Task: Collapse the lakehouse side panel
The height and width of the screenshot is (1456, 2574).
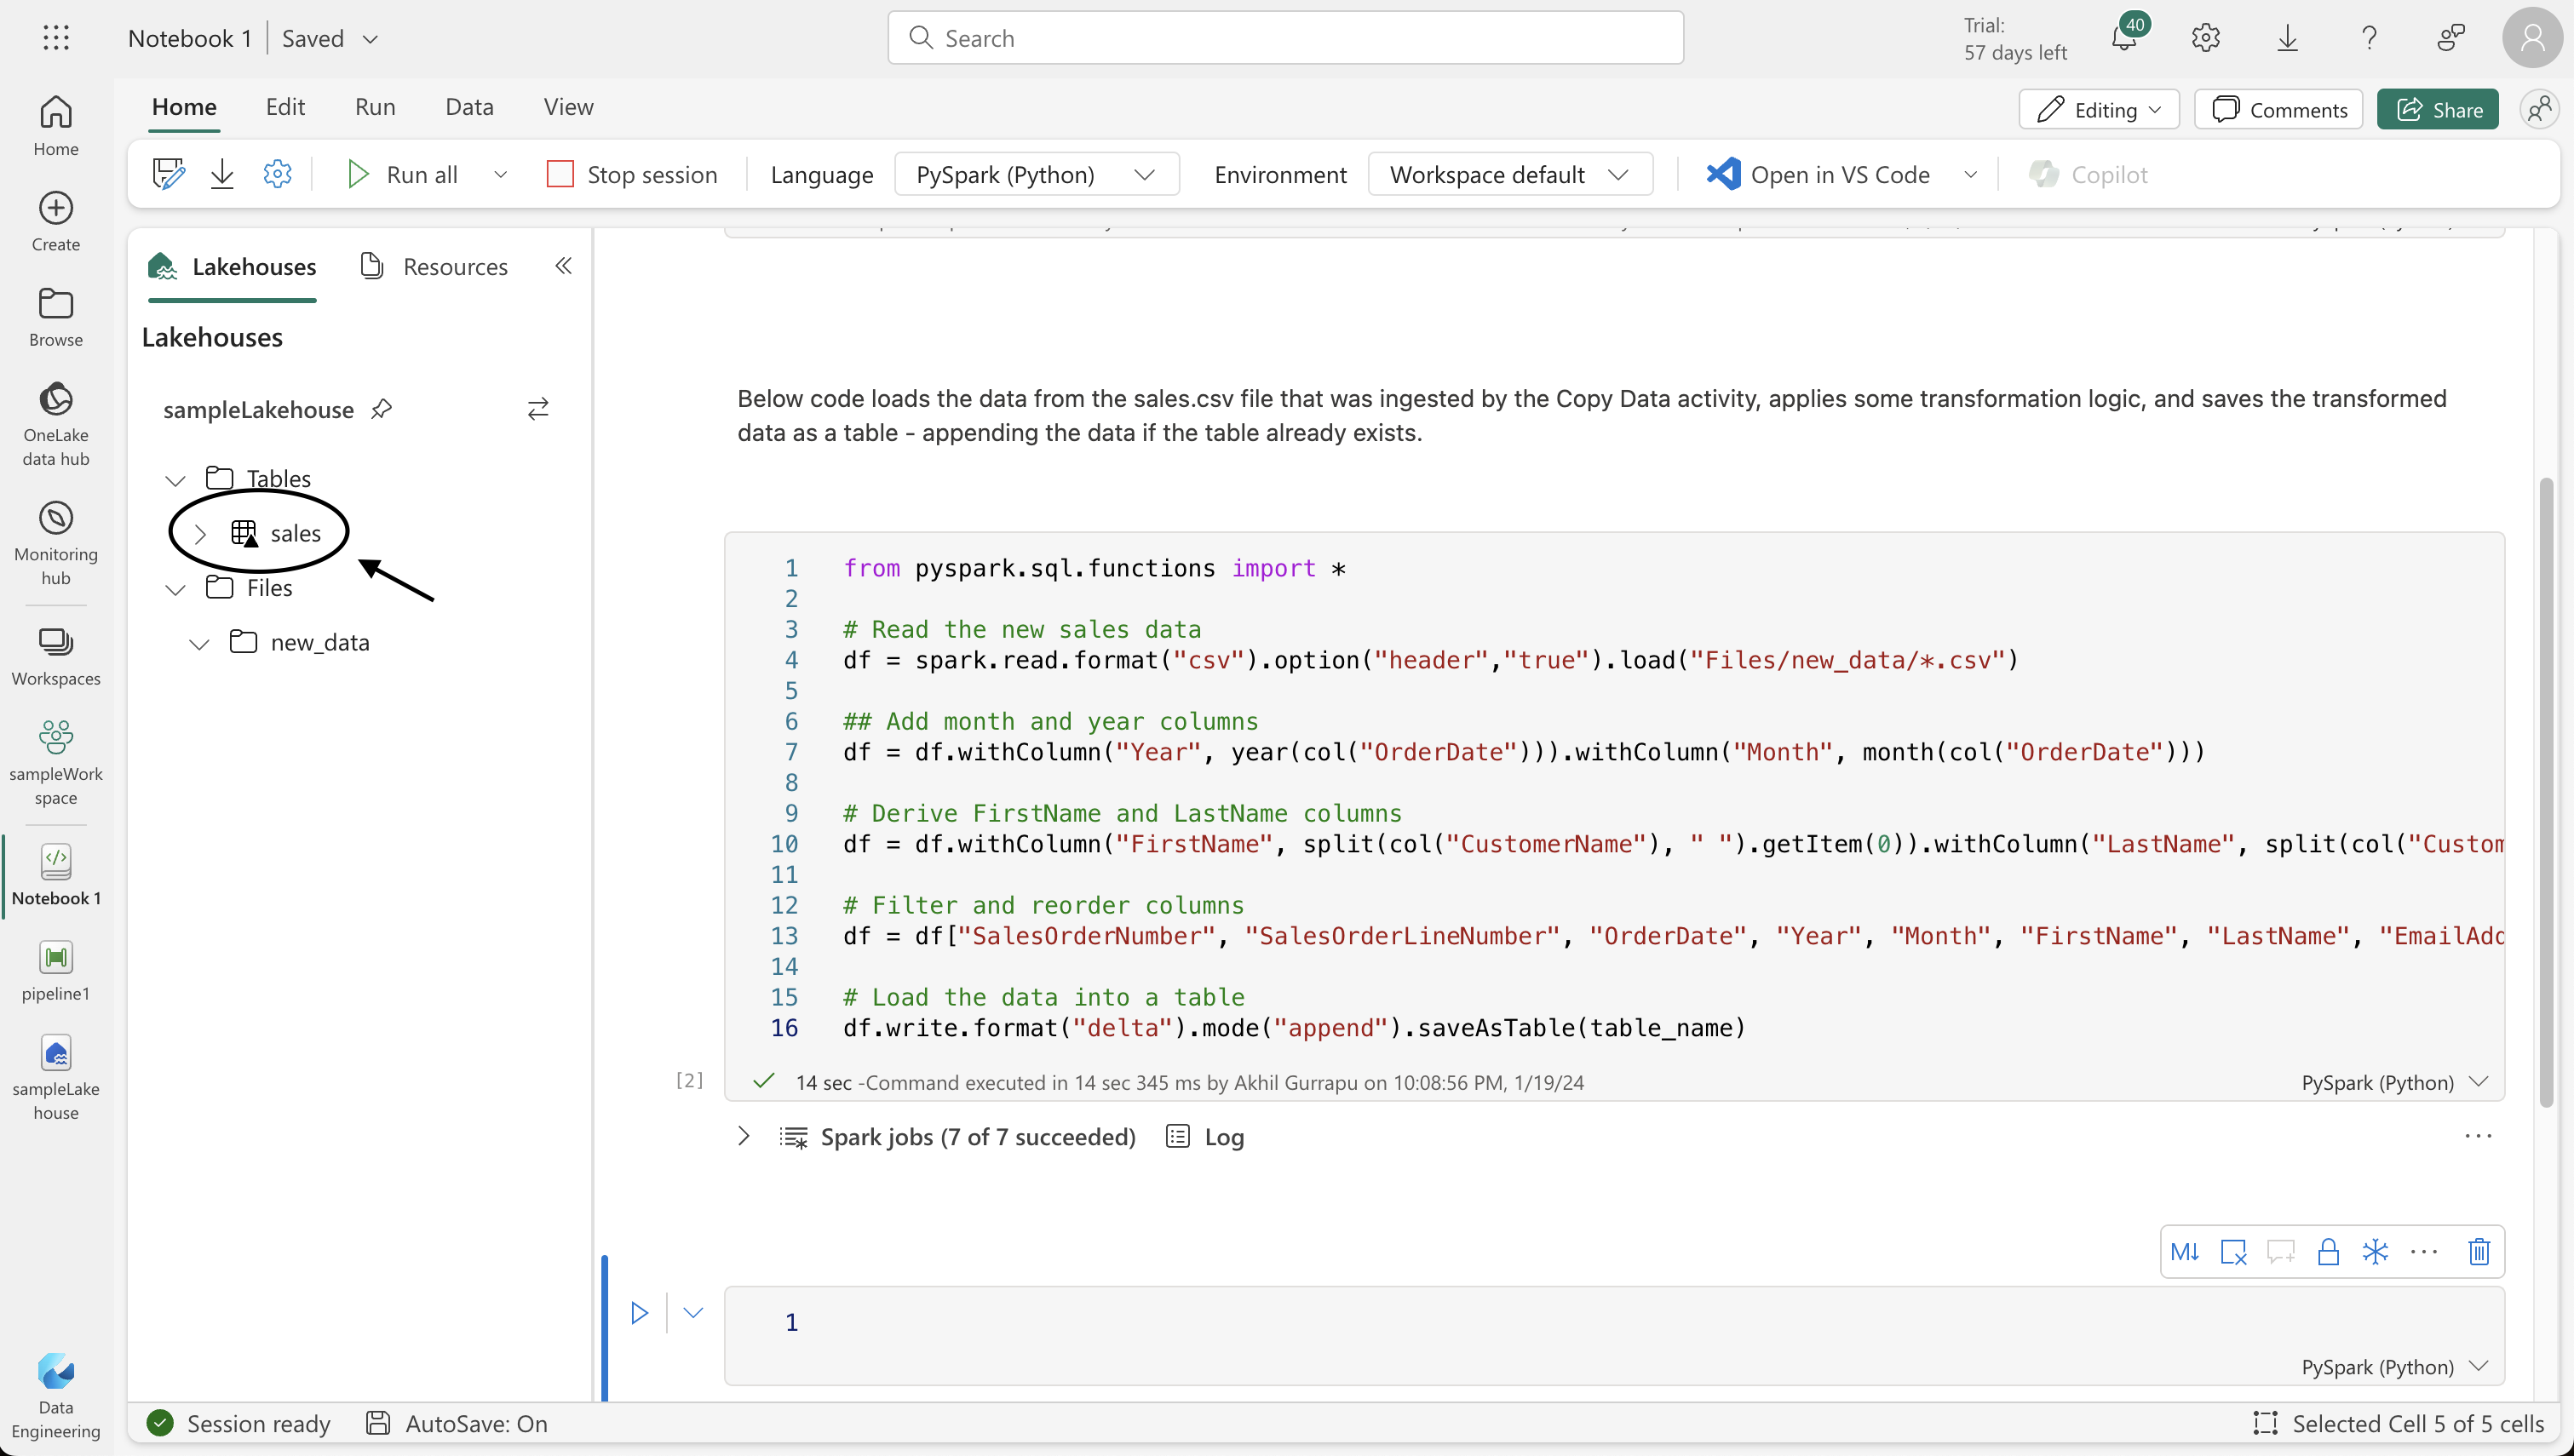Action: tap(563, 265)
